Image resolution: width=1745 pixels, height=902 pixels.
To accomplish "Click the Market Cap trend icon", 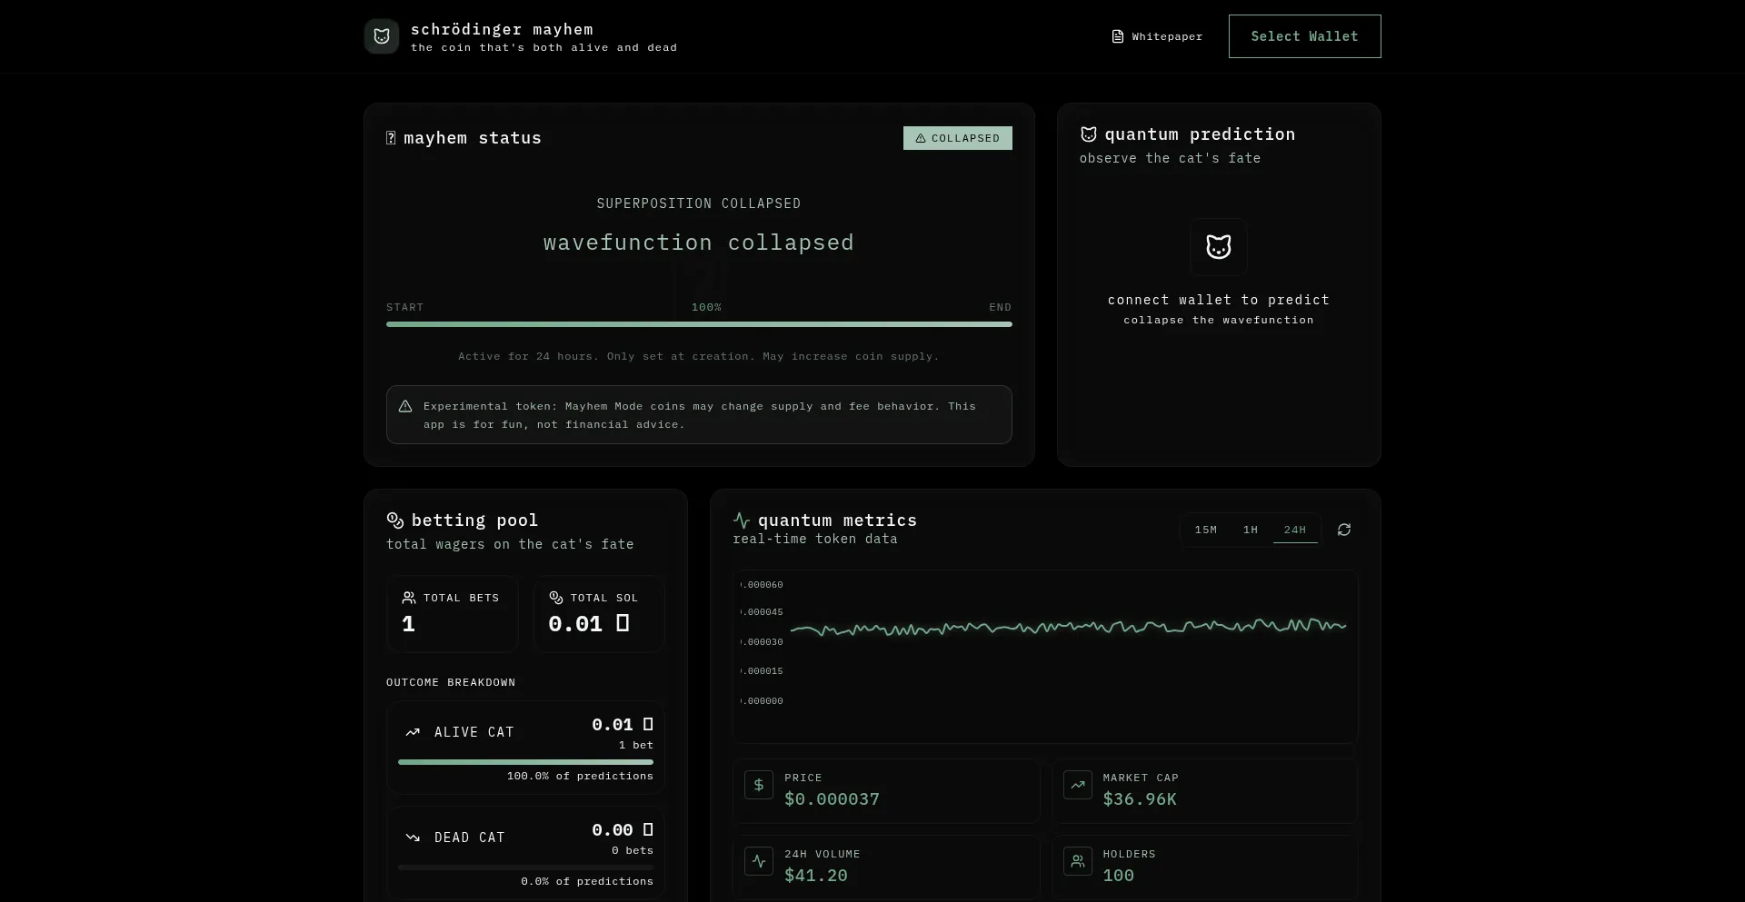I will point(1078,785).
